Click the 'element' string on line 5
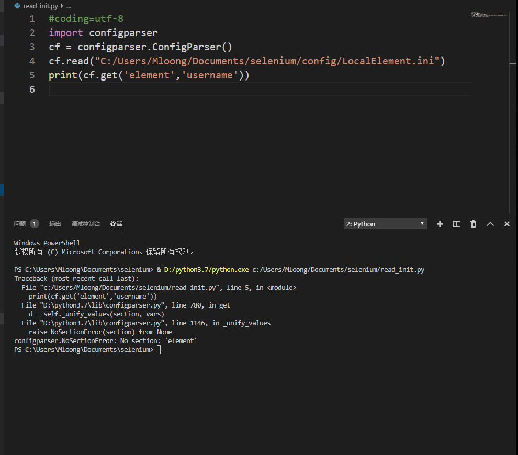This screenshot has height=455, width=518. pyautogui.click(x=149, y=75)
